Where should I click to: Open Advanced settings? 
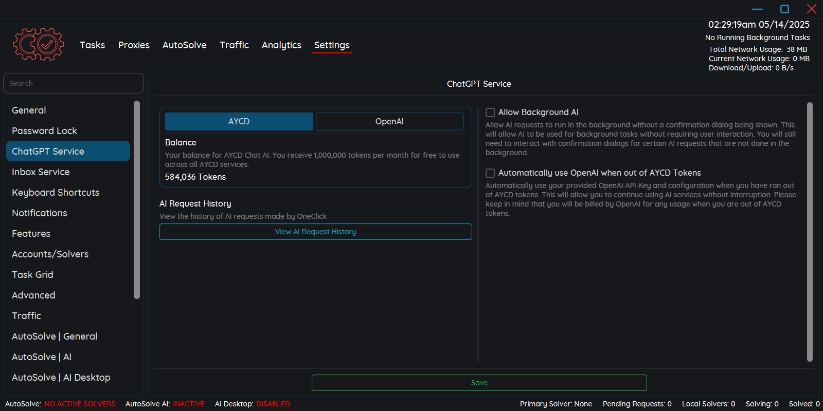(x=68, y=295)
